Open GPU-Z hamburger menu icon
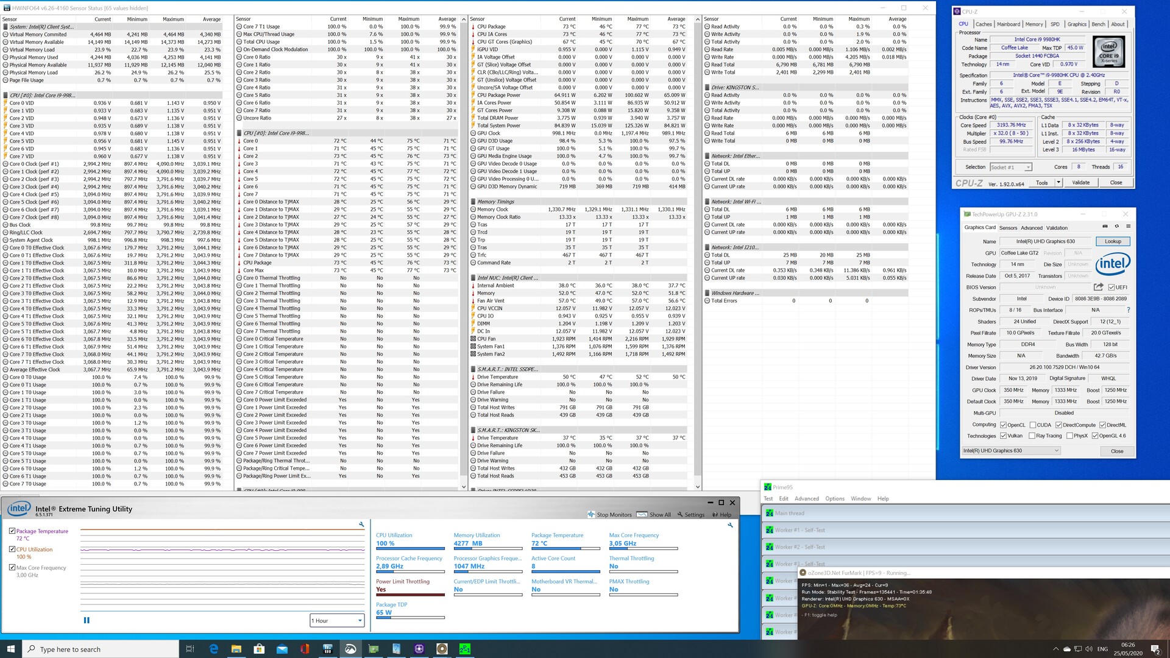This screenshot has height=658, width=1170. 1128,227
